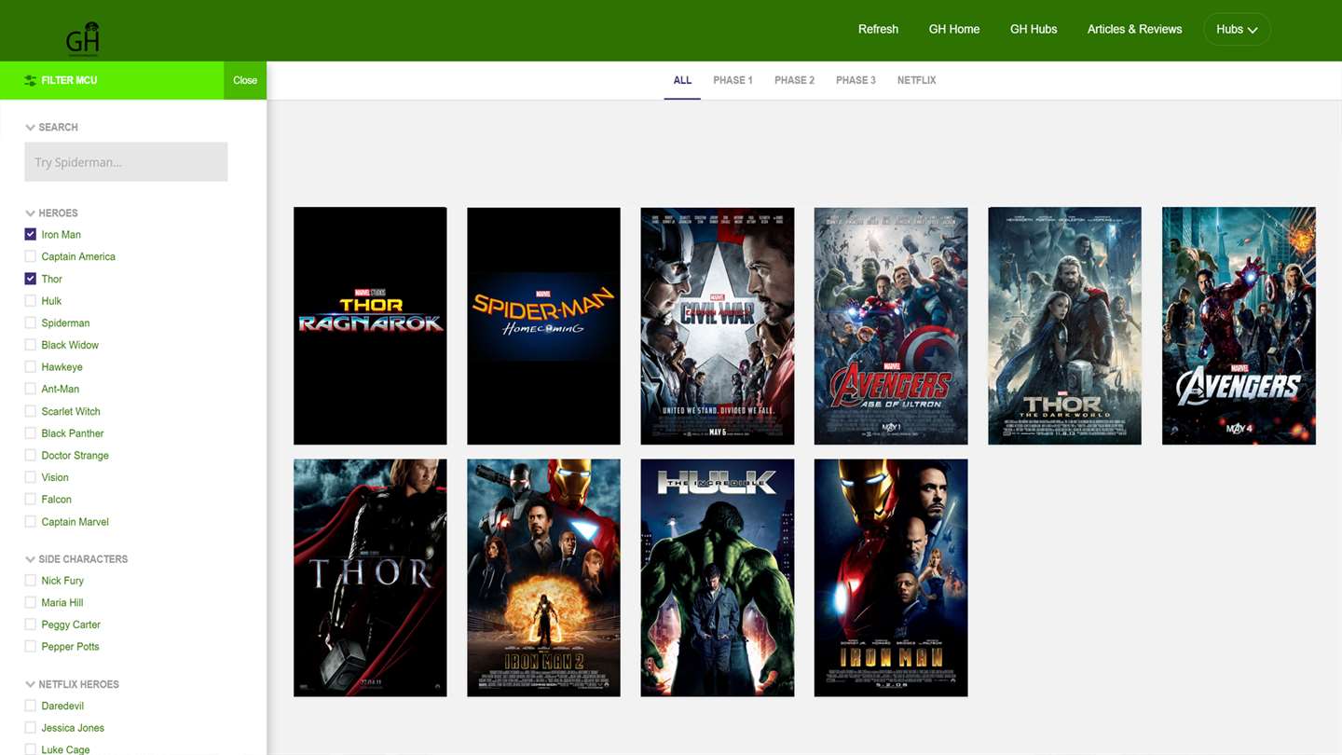Open the Spider-Man Homecoming poster
Screen dimensions: 1342x755
[543, 326]
